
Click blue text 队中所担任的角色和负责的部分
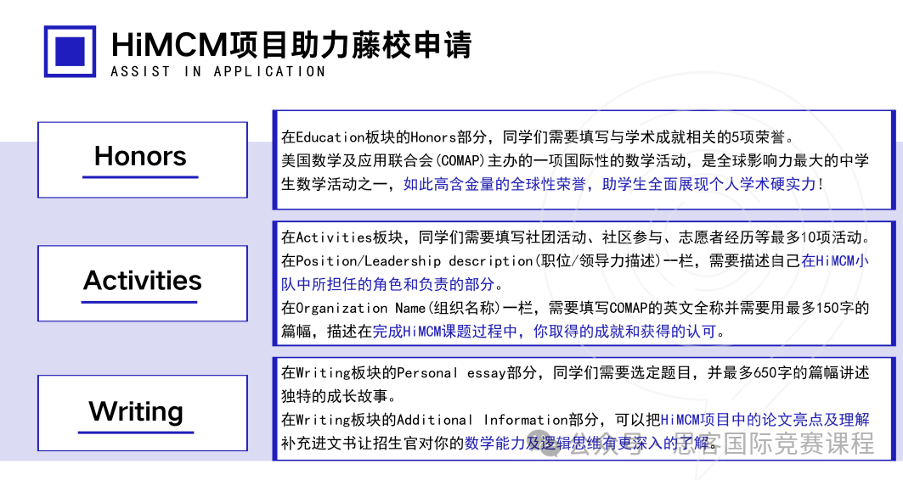[x=387, y=285]
